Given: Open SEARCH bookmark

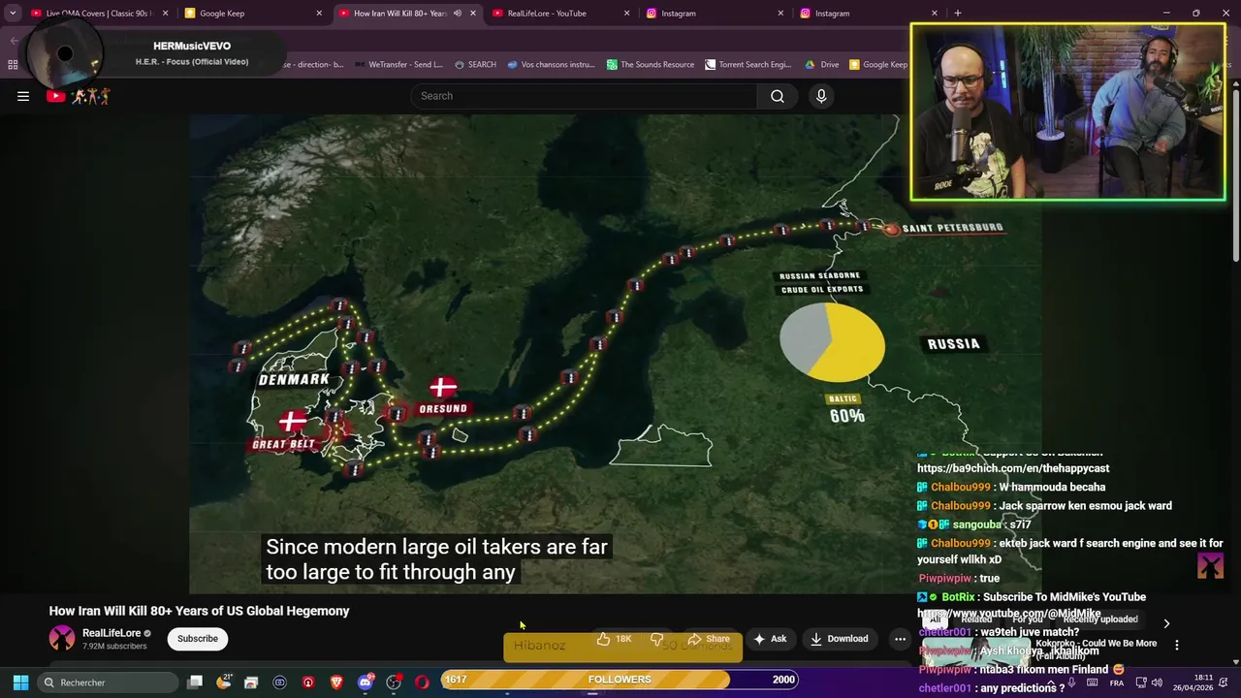Looking at the screenshot, I should point(475,65).
